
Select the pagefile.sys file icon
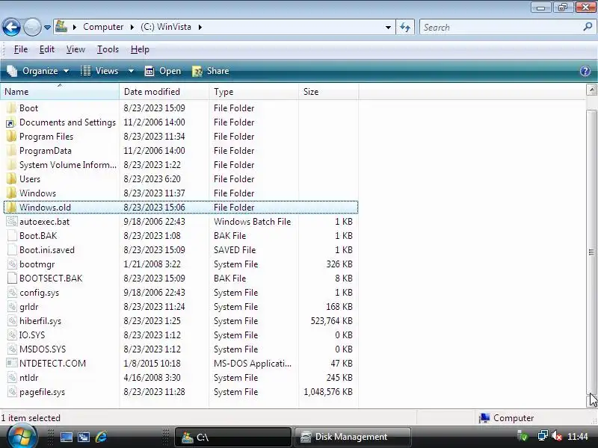click(x=12, y=392)
